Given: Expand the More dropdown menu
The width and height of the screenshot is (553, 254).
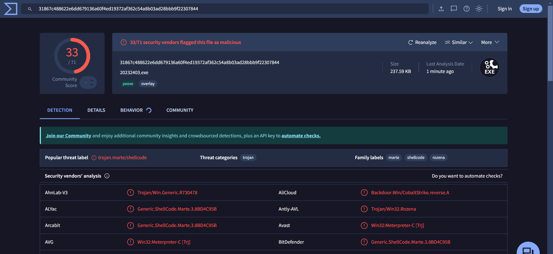Looking at the screenshot, I should point(490,42).
